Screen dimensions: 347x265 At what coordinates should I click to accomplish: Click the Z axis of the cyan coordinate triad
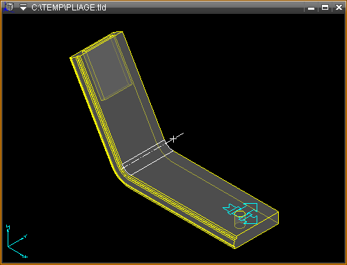tap(8, 236)
